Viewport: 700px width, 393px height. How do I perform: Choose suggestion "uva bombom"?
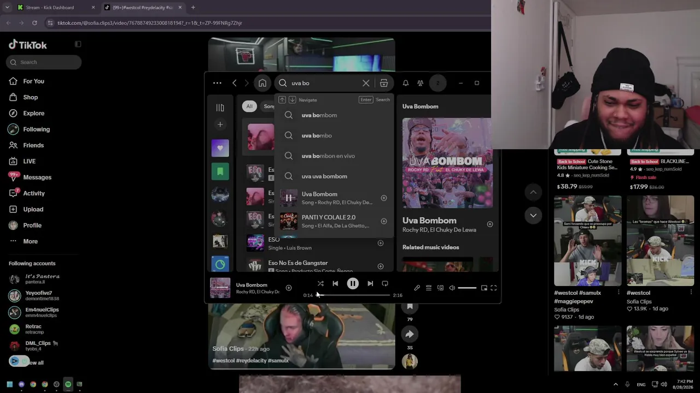(334, 115)
